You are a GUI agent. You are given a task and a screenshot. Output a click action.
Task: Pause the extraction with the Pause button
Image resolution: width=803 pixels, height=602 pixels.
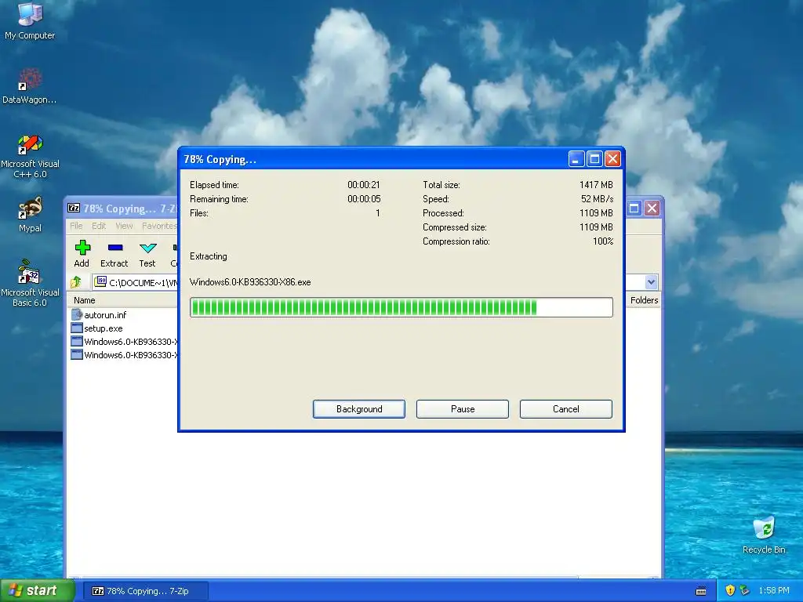[463, 409]
